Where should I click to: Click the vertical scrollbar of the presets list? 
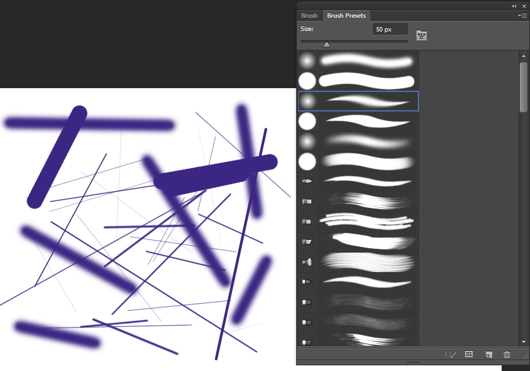click(524, 82)
